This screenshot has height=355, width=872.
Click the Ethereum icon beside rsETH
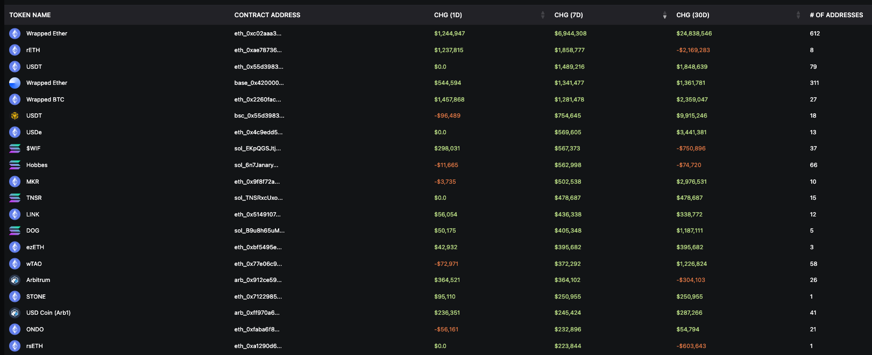click(x=15, y=346)
